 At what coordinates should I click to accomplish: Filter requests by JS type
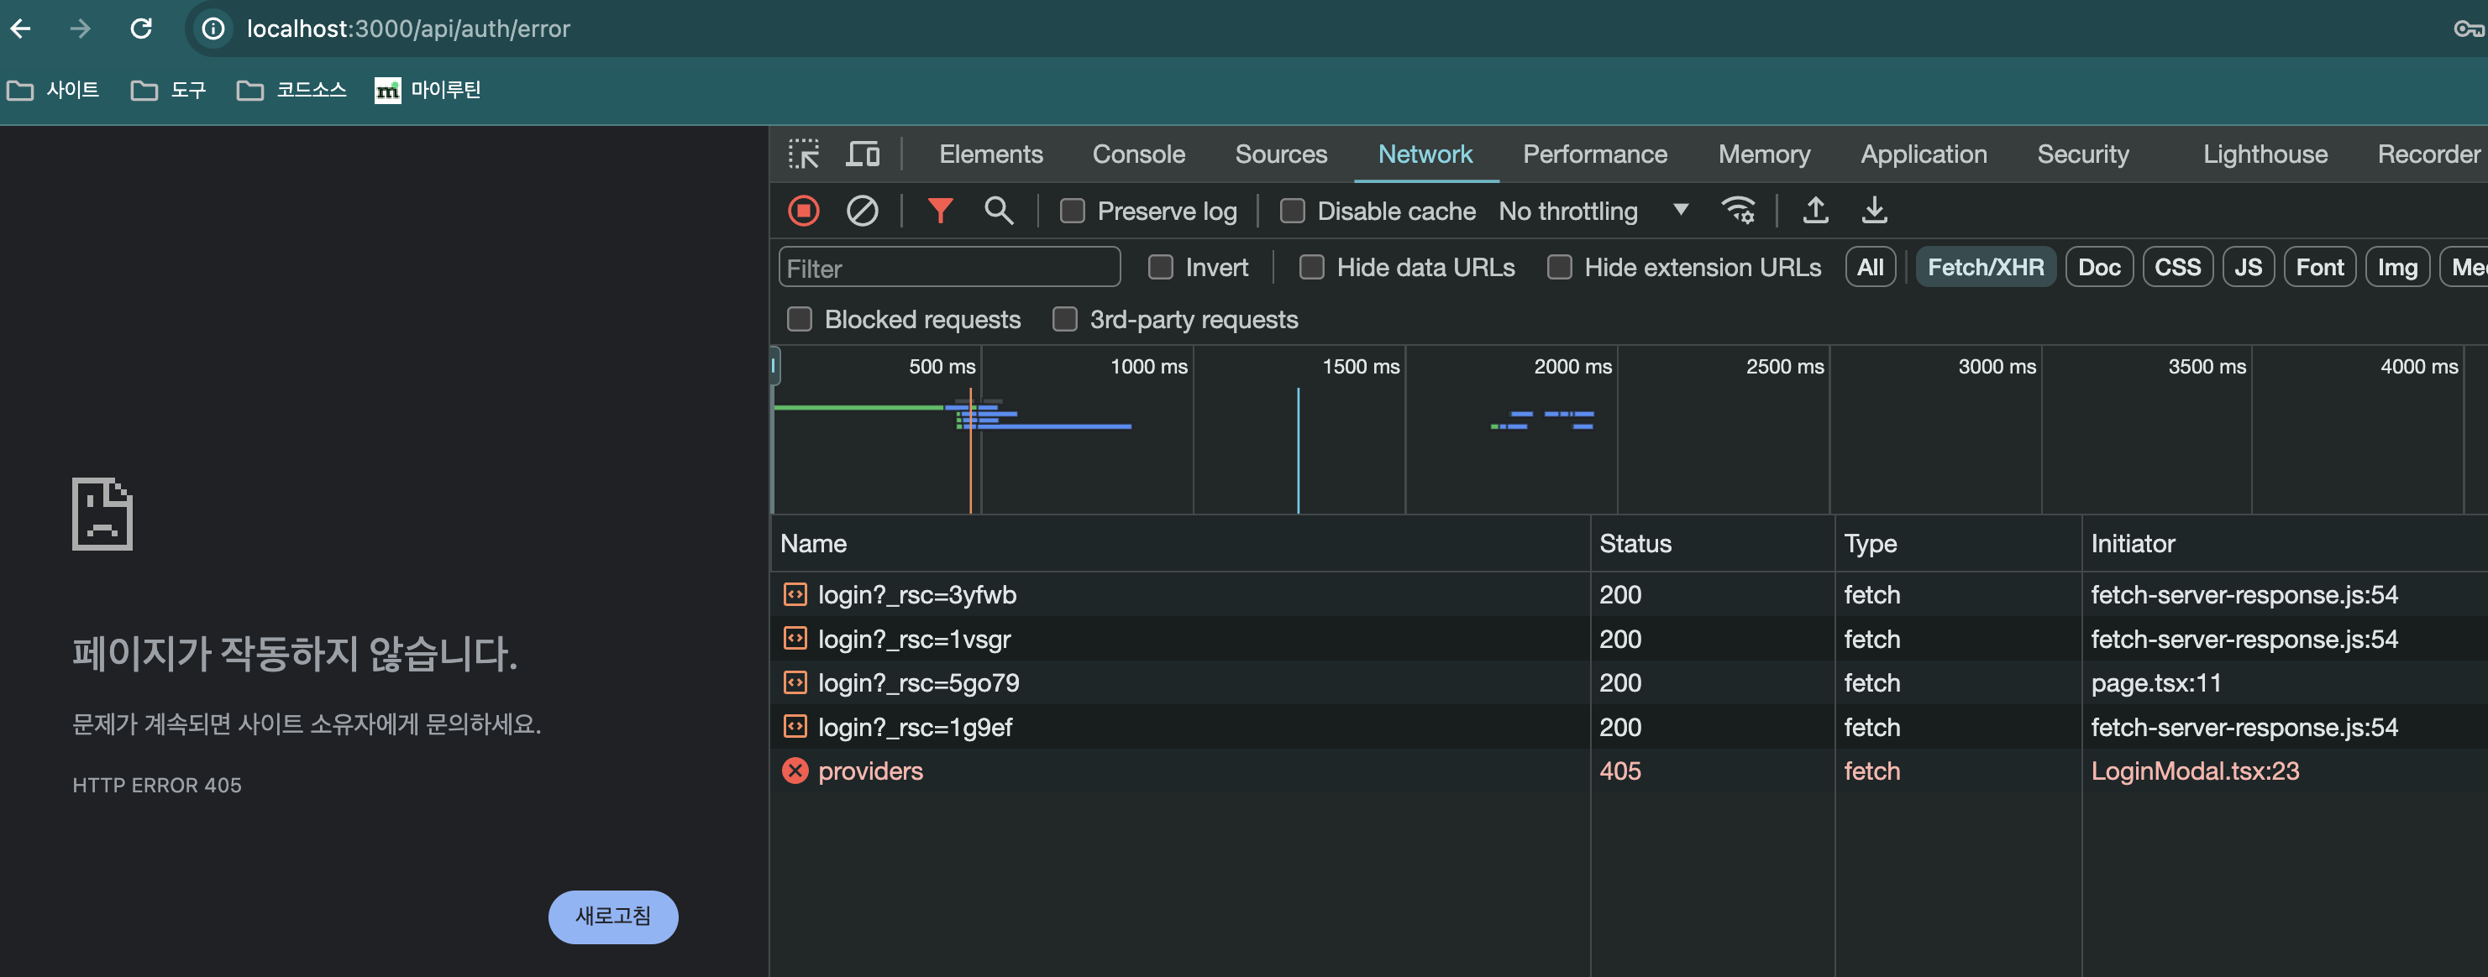(x=2248, y=268)
